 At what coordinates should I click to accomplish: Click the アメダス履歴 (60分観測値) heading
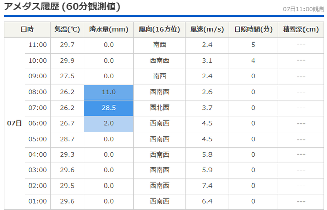coord(62,6)
